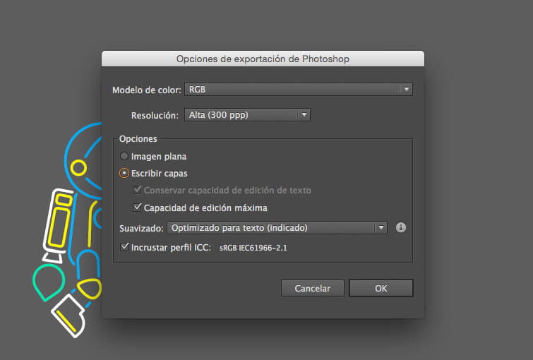
Task: Select the Imagen plana radio option
Action: click(x=124, y=156)
